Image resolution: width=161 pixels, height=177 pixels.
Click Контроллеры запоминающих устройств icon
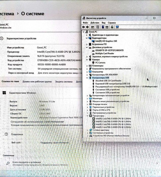pos(90,96)
